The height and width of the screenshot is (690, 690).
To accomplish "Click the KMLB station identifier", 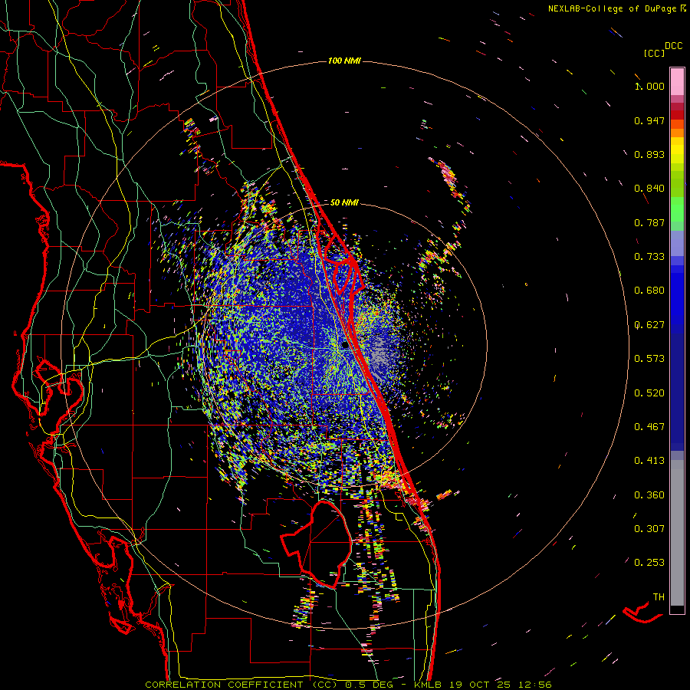I will coord(429,685).
